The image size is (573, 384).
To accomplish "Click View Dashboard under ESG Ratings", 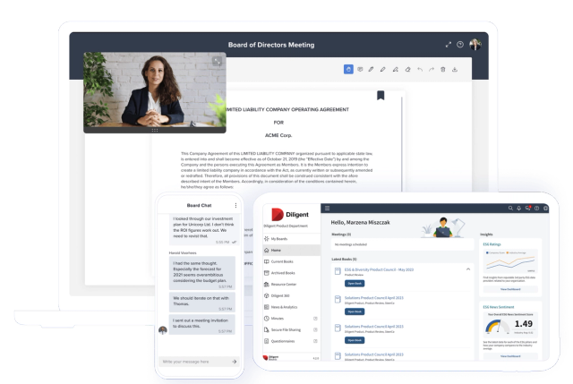I will 510,289.
